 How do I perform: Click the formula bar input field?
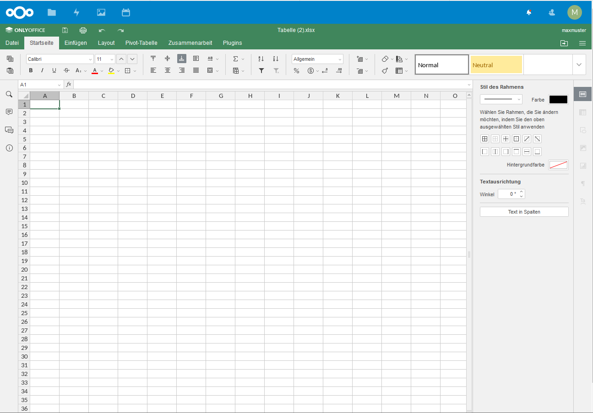[270, 85]
